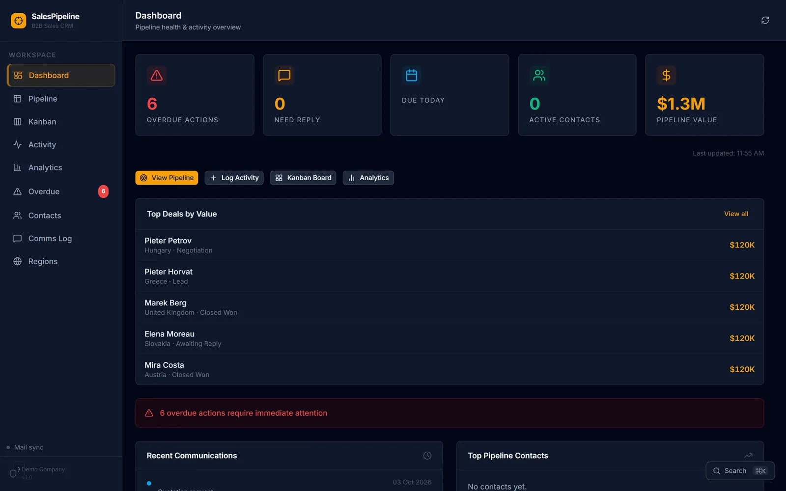Open the Dashboard page in the sidebar
The height and width of the screenshot is (491, 786).
[x=61, y=75]
